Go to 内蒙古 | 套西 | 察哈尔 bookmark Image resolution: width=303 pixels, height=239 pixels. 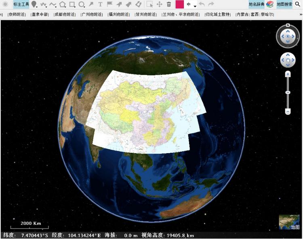coord(255,15)
